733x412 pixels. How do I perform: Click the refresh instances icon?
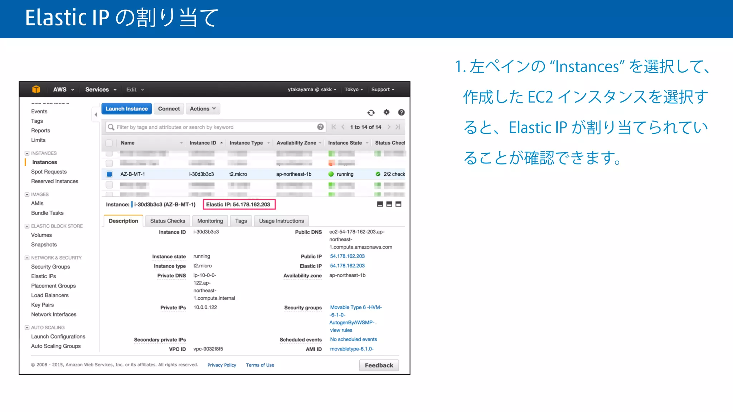[371, 113]
